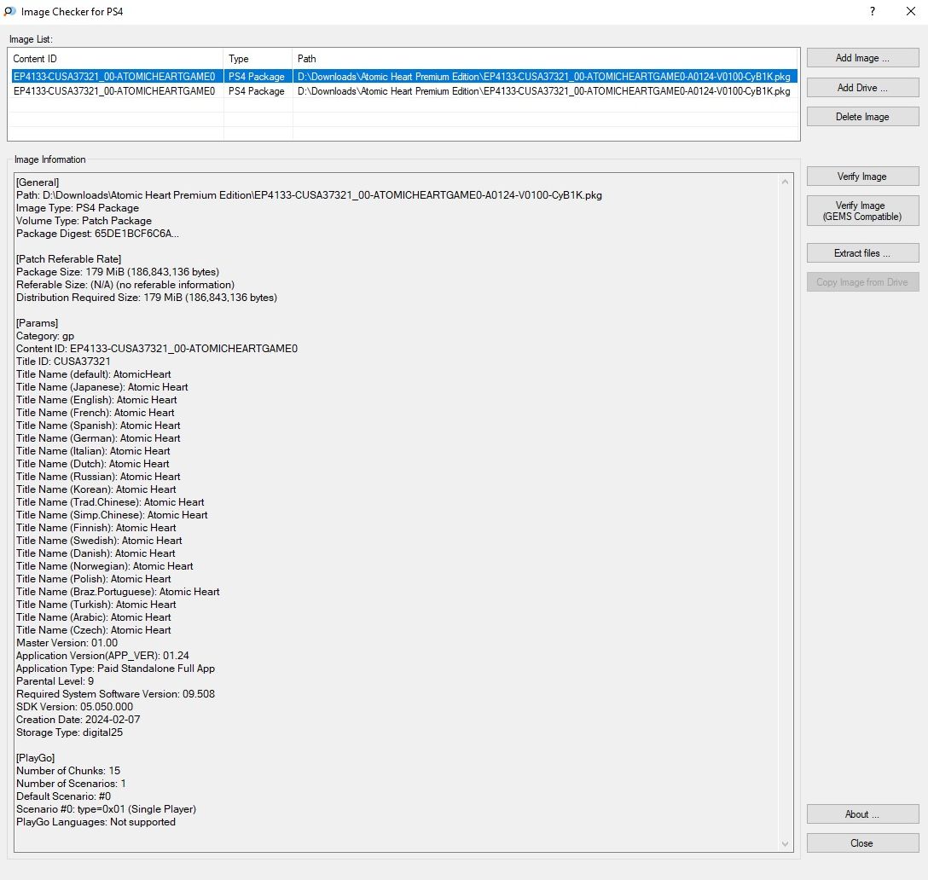The height and width of the screenshot is (880, 928).
Task: Select the highlighted first row Content ID
Action: pyautogui.click(x=114, y=77)
